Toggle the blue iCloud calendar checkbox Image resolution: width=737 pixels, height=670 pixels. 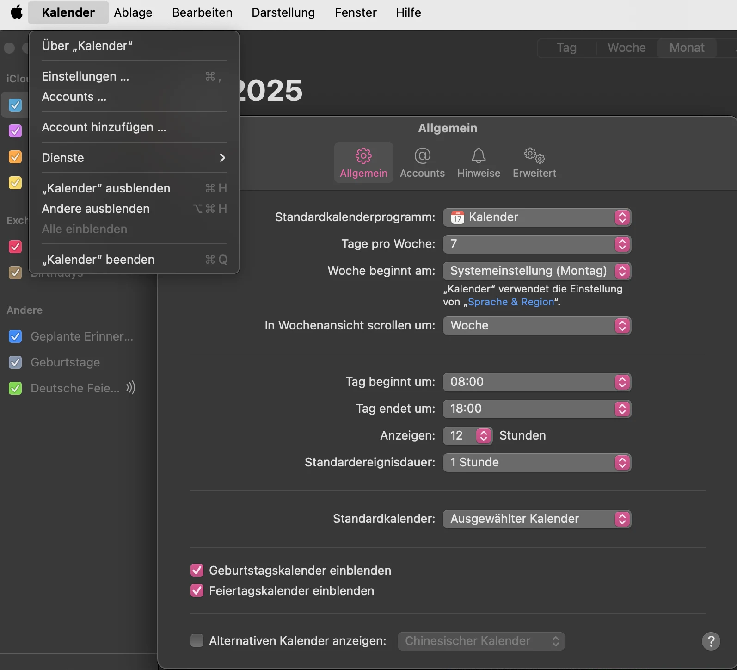[15, 105]
